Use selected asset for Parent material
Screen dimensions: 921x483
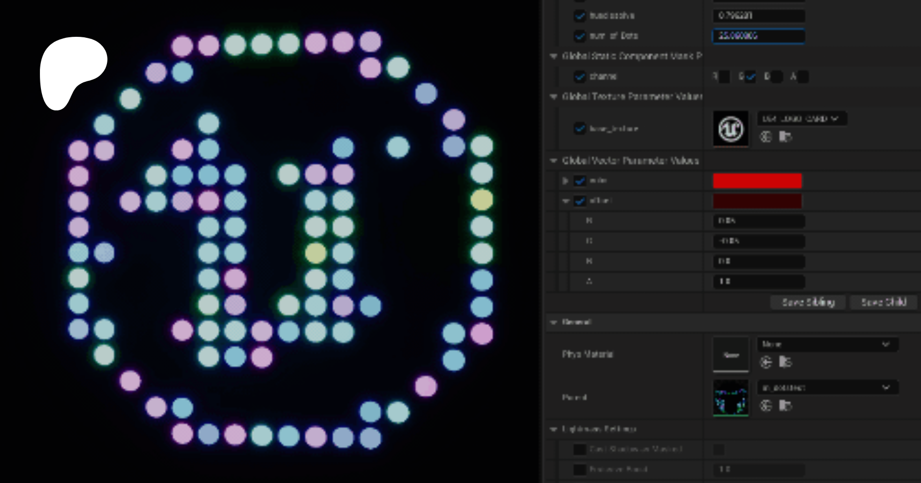(766, 406)
